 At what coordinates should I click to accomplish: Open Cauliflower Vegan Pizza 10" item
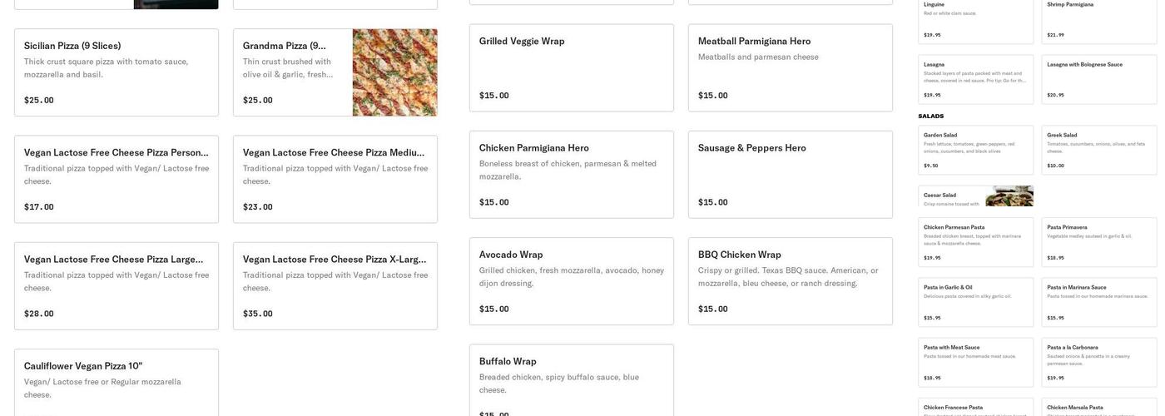coord(116,382)
